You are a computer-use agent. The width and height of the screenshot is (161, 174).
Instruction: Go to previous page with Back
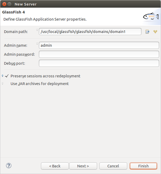[55, 166]
